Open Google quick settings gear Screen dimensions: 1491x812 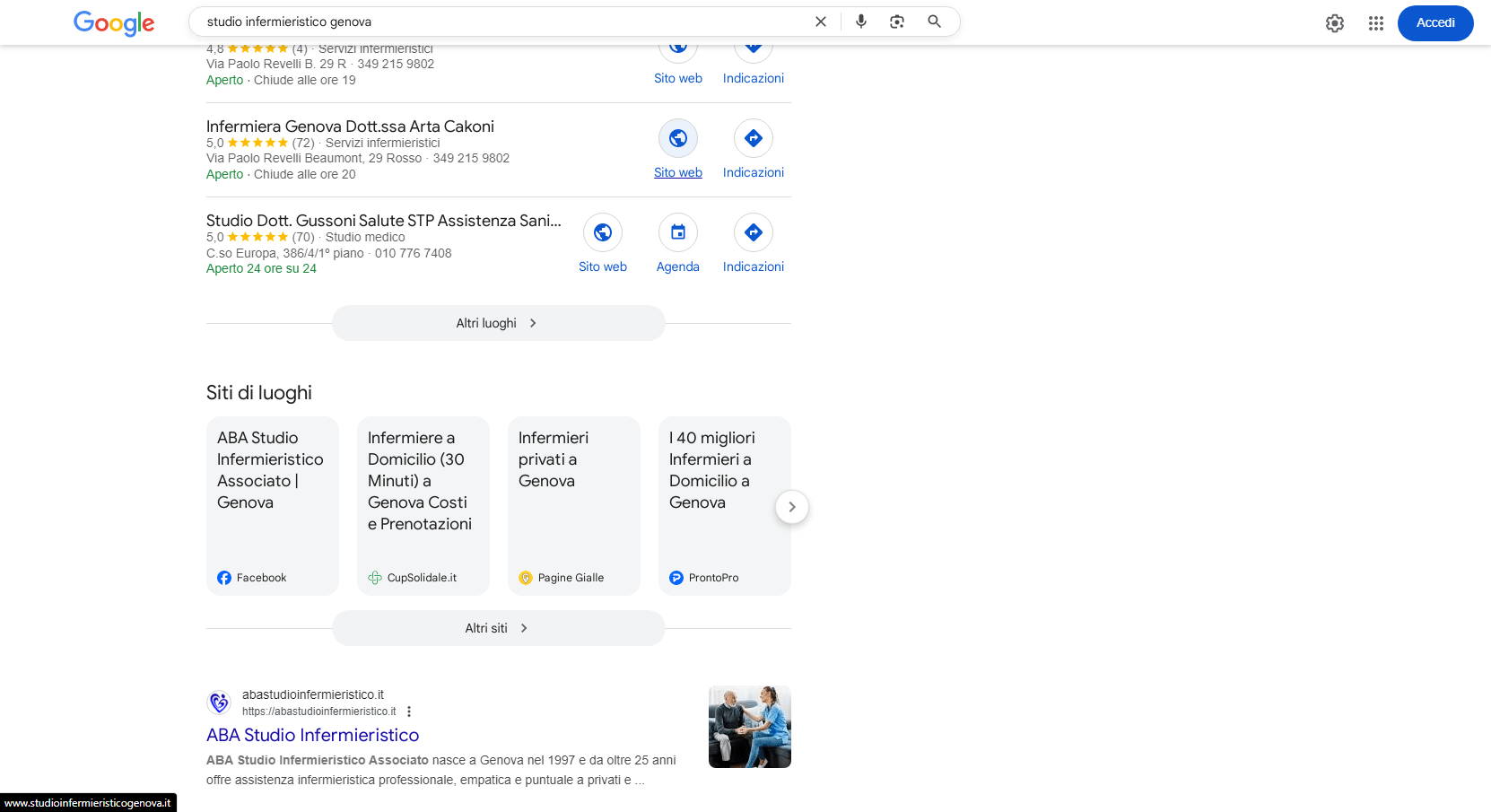coord(1334,23)
